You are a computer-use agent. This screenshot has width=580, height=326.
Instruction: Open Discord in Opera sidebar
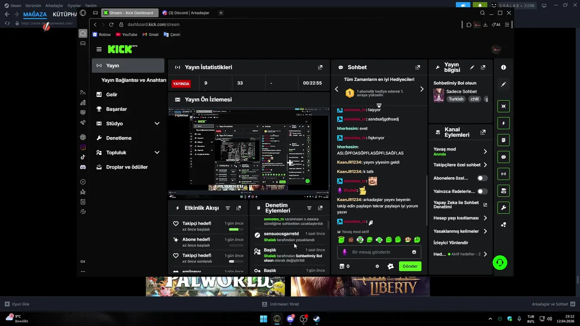click(x=83, y=167)
